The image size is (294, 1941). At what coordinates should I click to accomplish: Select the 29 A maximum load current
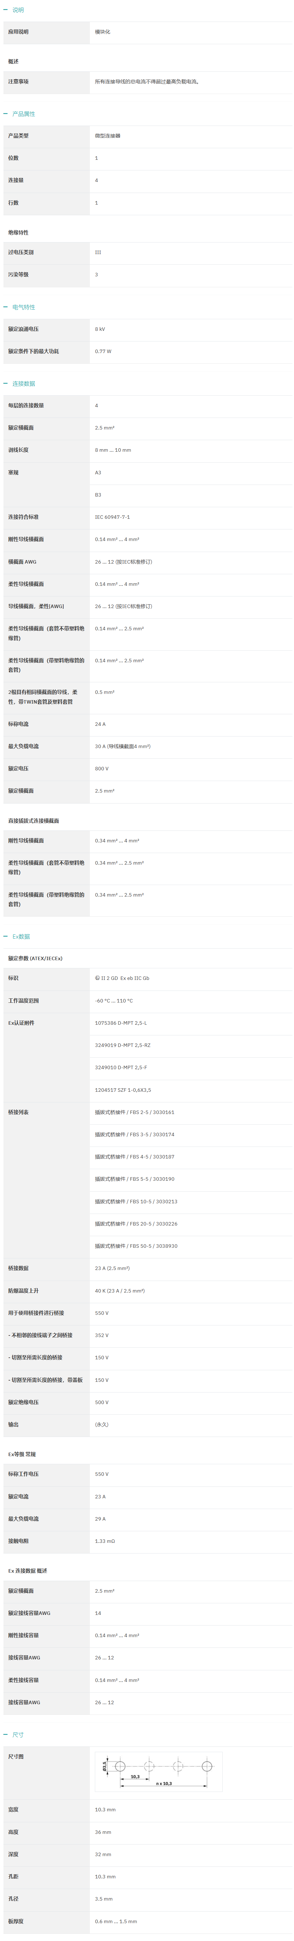100,1519
